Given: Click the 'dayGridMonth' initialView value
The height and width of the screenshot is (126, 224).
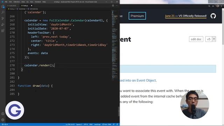Looking at the screenshot, I should tap(61, 24).
